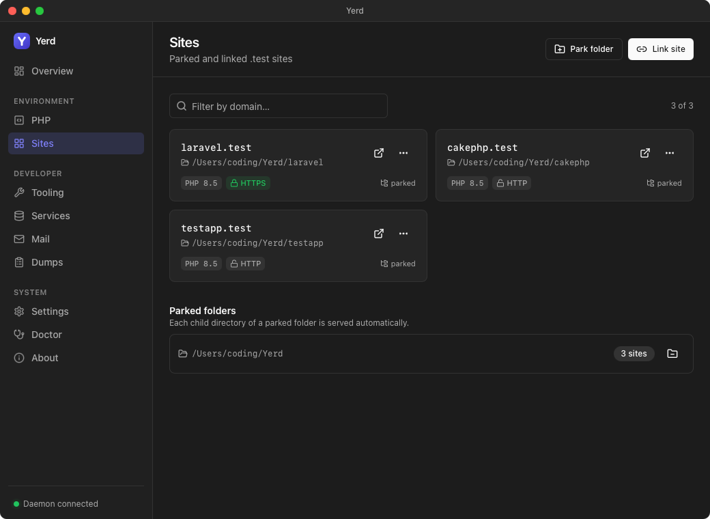The height and width of the screenshot is (519, 710).
Task: Click the /Users/coding/Yerd/cakephp path
Action: (x=524, y=162)
